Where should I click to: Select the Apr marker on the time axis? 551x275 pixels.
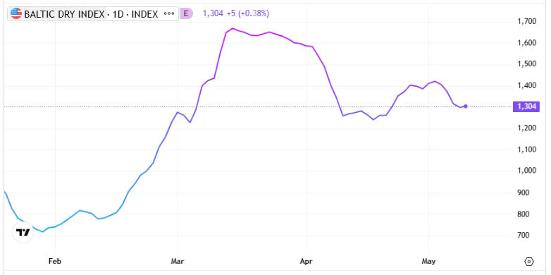307,262
